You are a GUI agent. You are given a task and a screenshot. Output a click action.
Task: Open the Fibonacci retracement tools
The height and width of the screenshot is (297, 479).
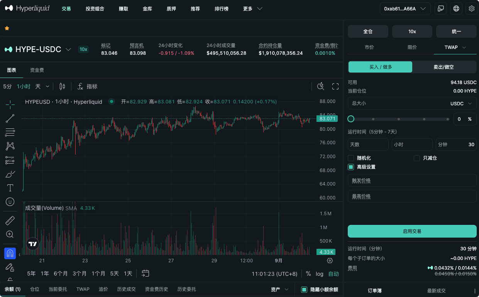(10, 132)
